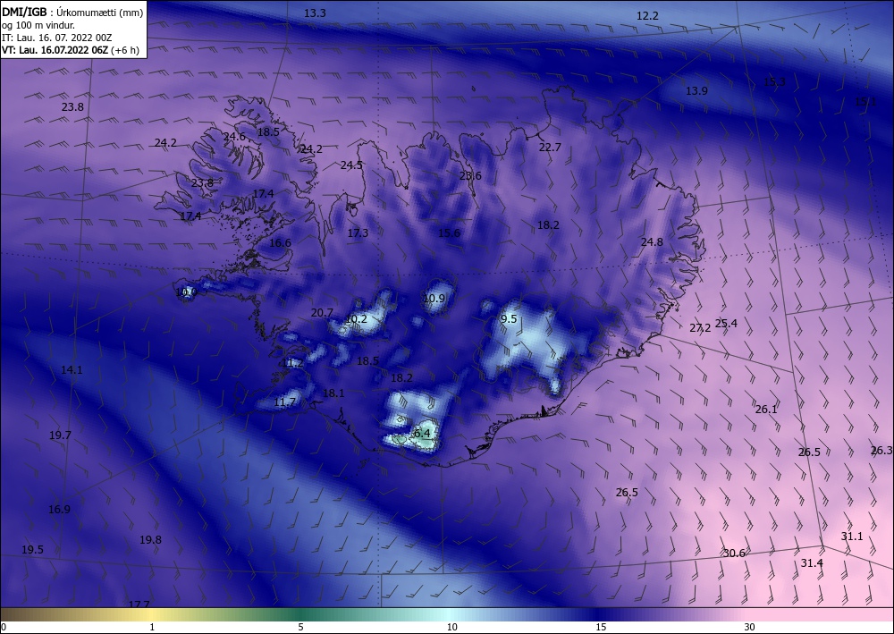Click the 24.5 map value

click(351, 165)
